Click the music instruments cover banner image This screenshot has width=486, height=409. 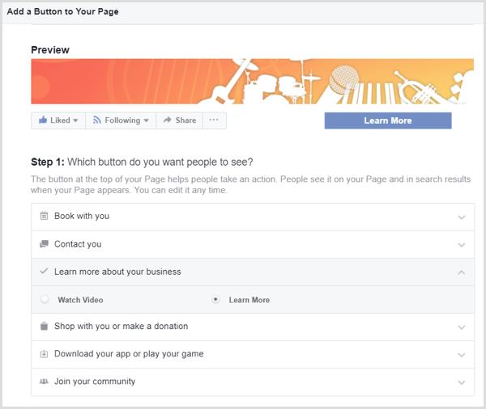click(x=241, y=81)
